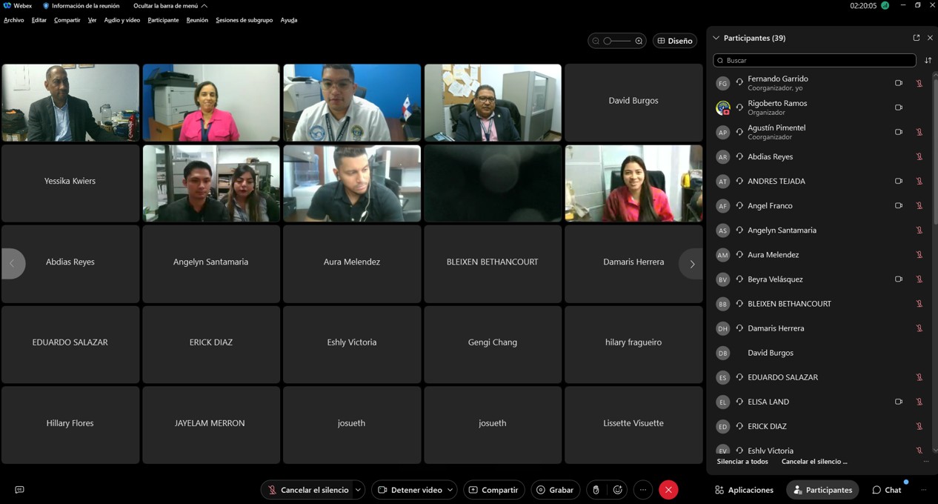Click the raise hand icon
The image size is (938, 504).
(596, 490)
